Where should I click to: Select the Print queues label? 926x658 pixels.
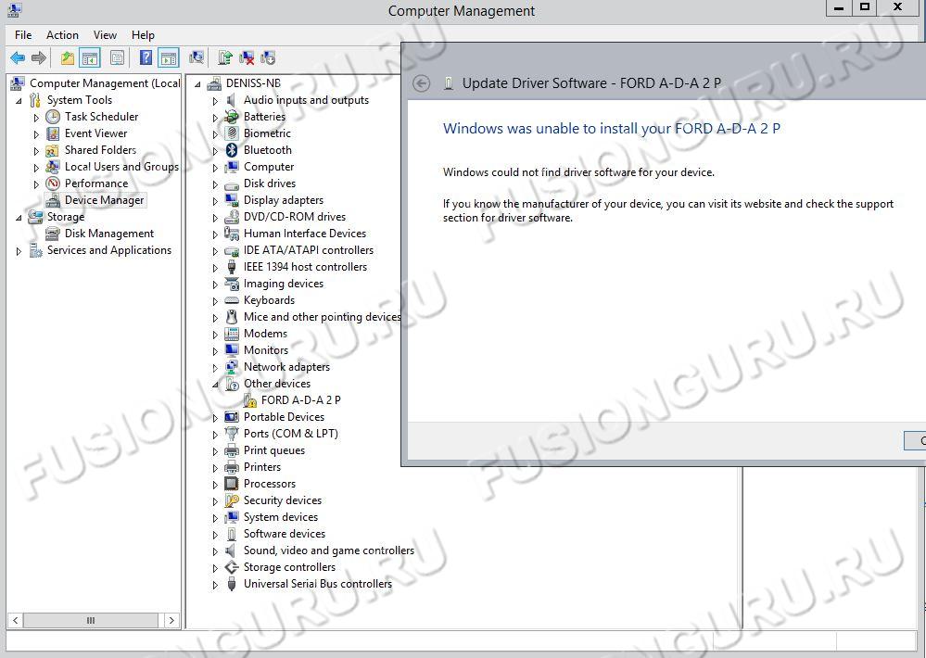click(274, 450)
